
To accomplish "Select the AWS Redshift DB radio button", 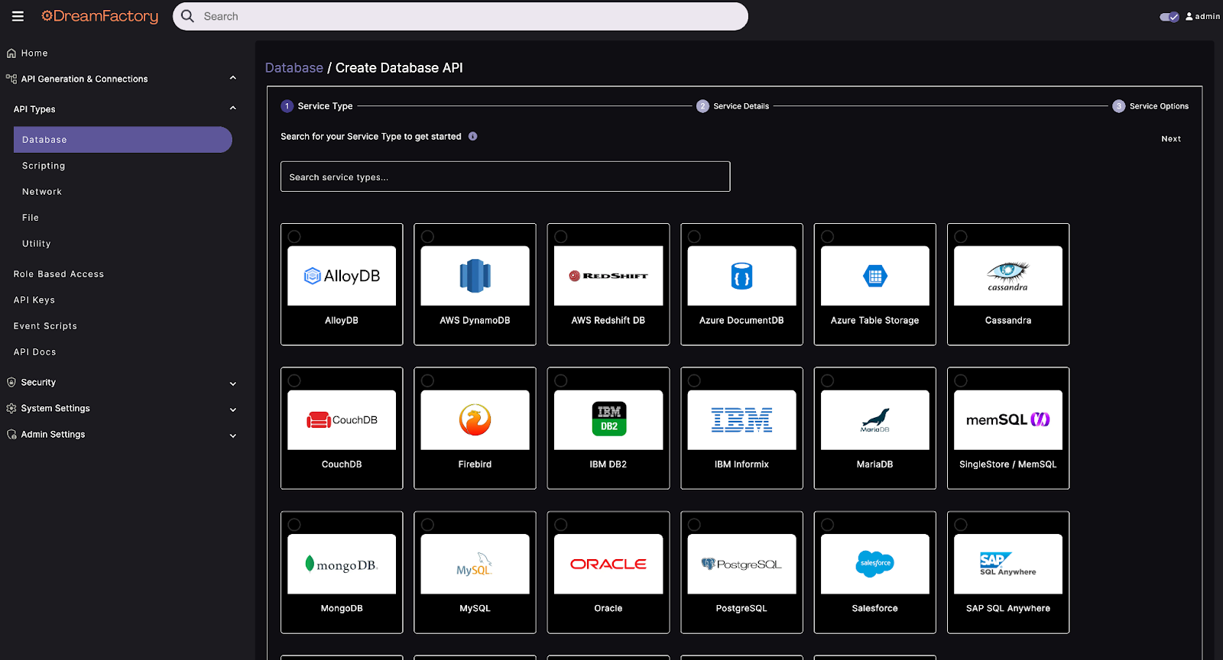I will [x=561, y=237].
